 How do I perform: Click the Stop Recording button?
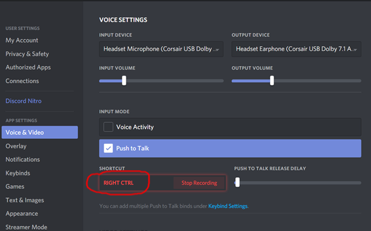(199, 183)
